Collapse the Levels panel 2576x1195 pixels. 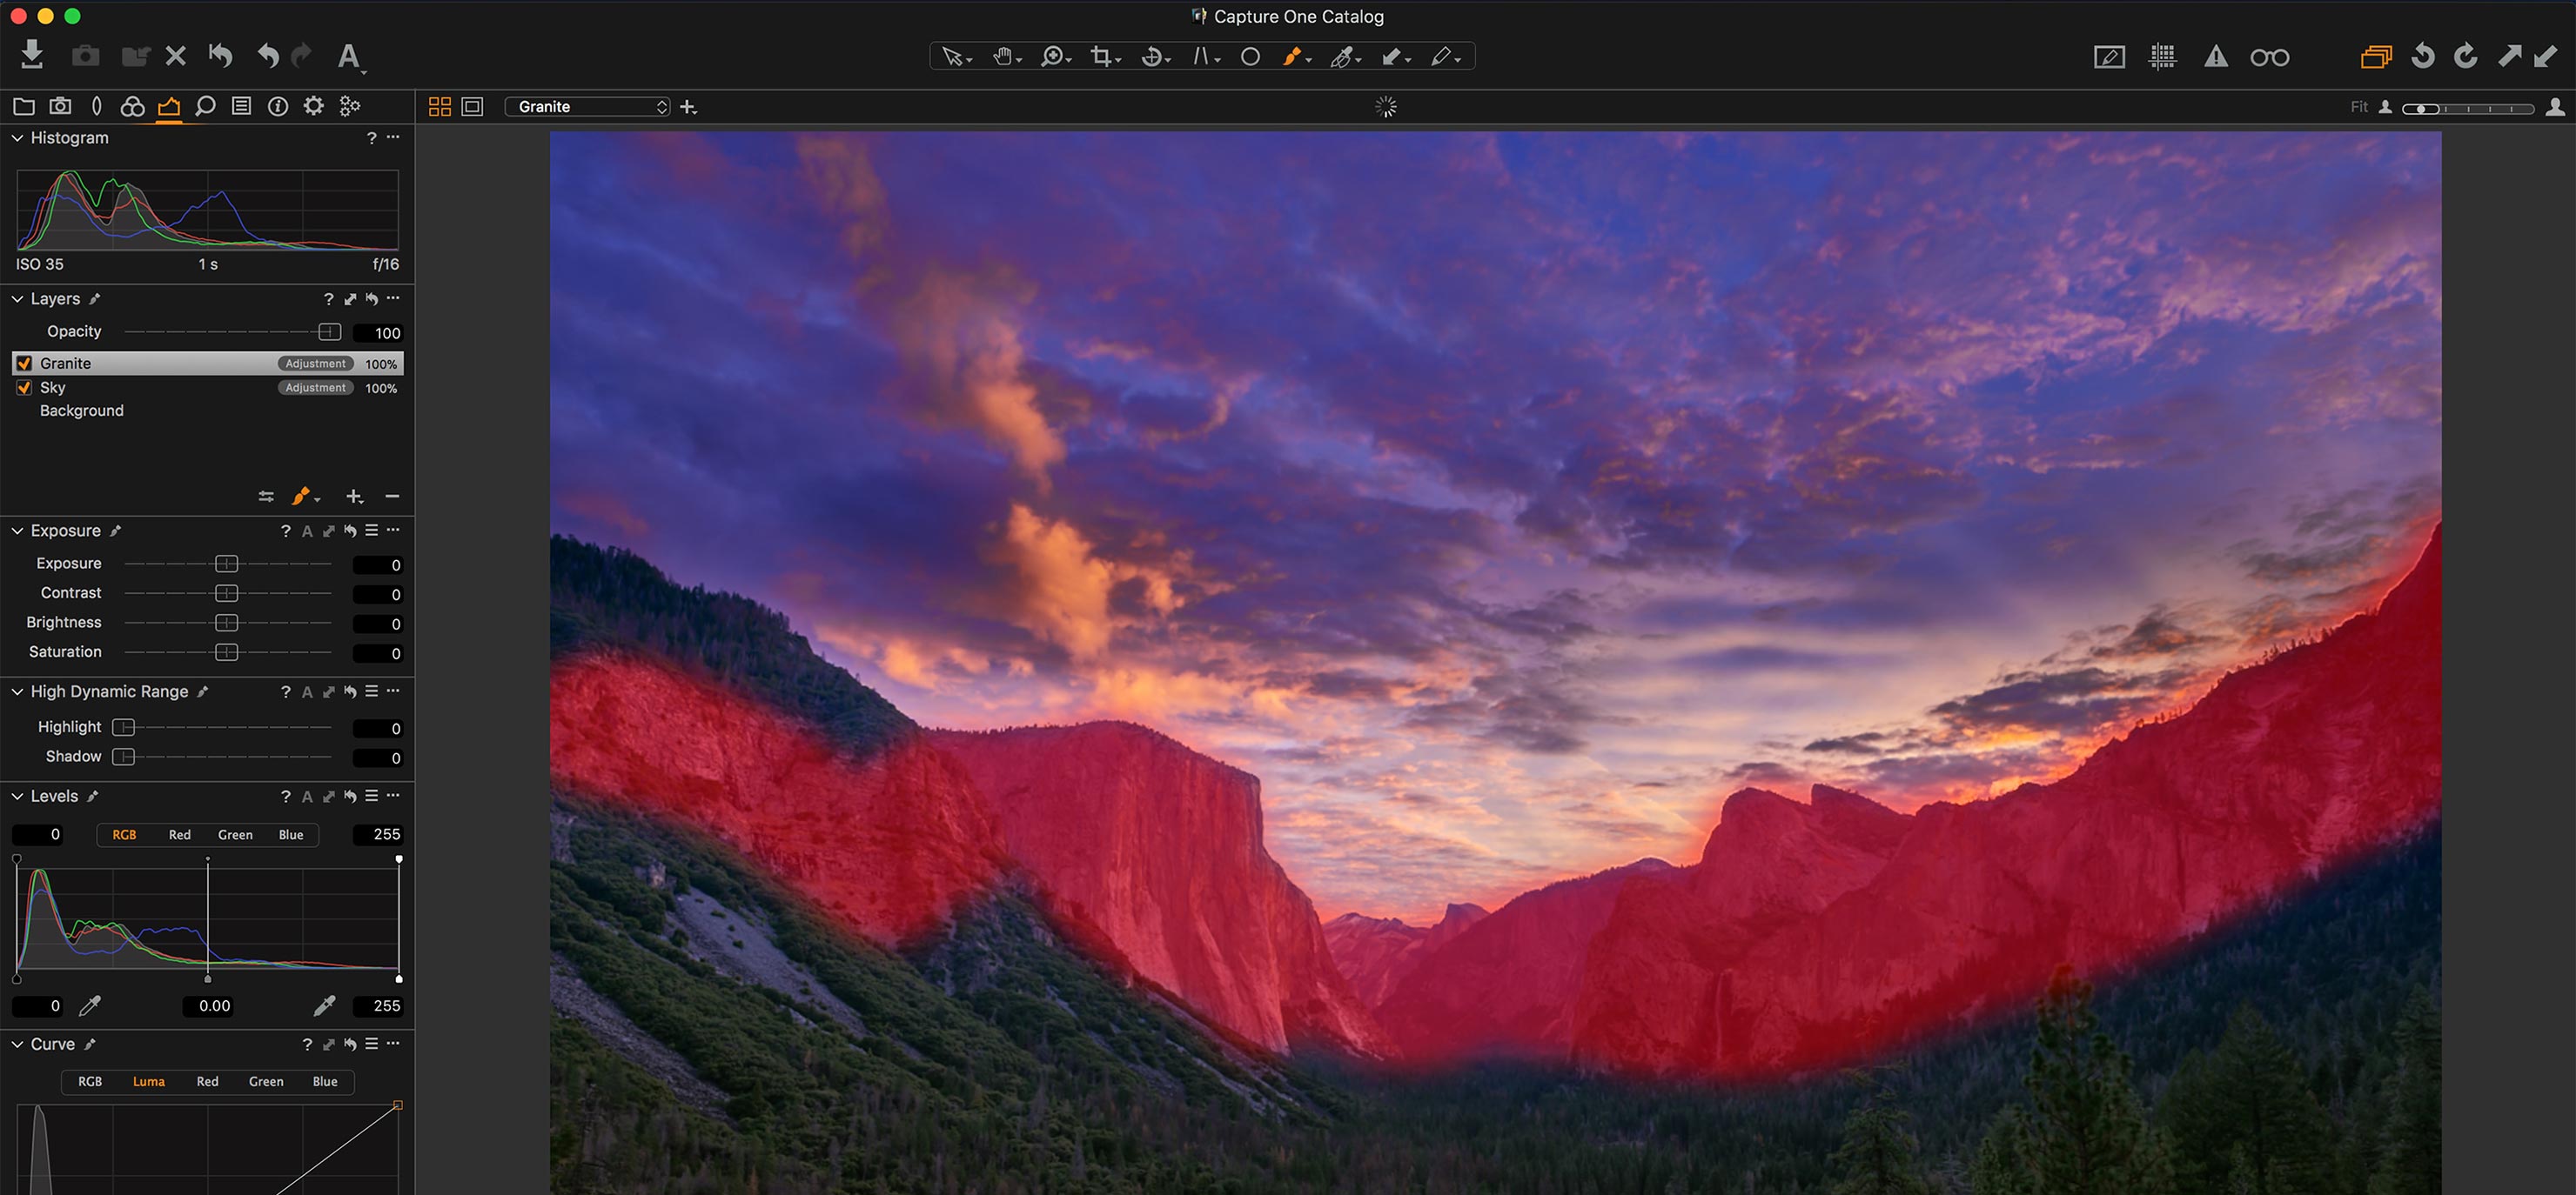18,796
